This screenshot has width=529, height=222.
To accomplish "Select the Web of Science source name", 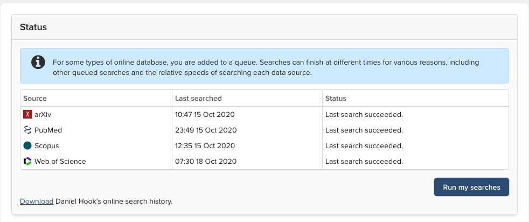I will (60, 161).
